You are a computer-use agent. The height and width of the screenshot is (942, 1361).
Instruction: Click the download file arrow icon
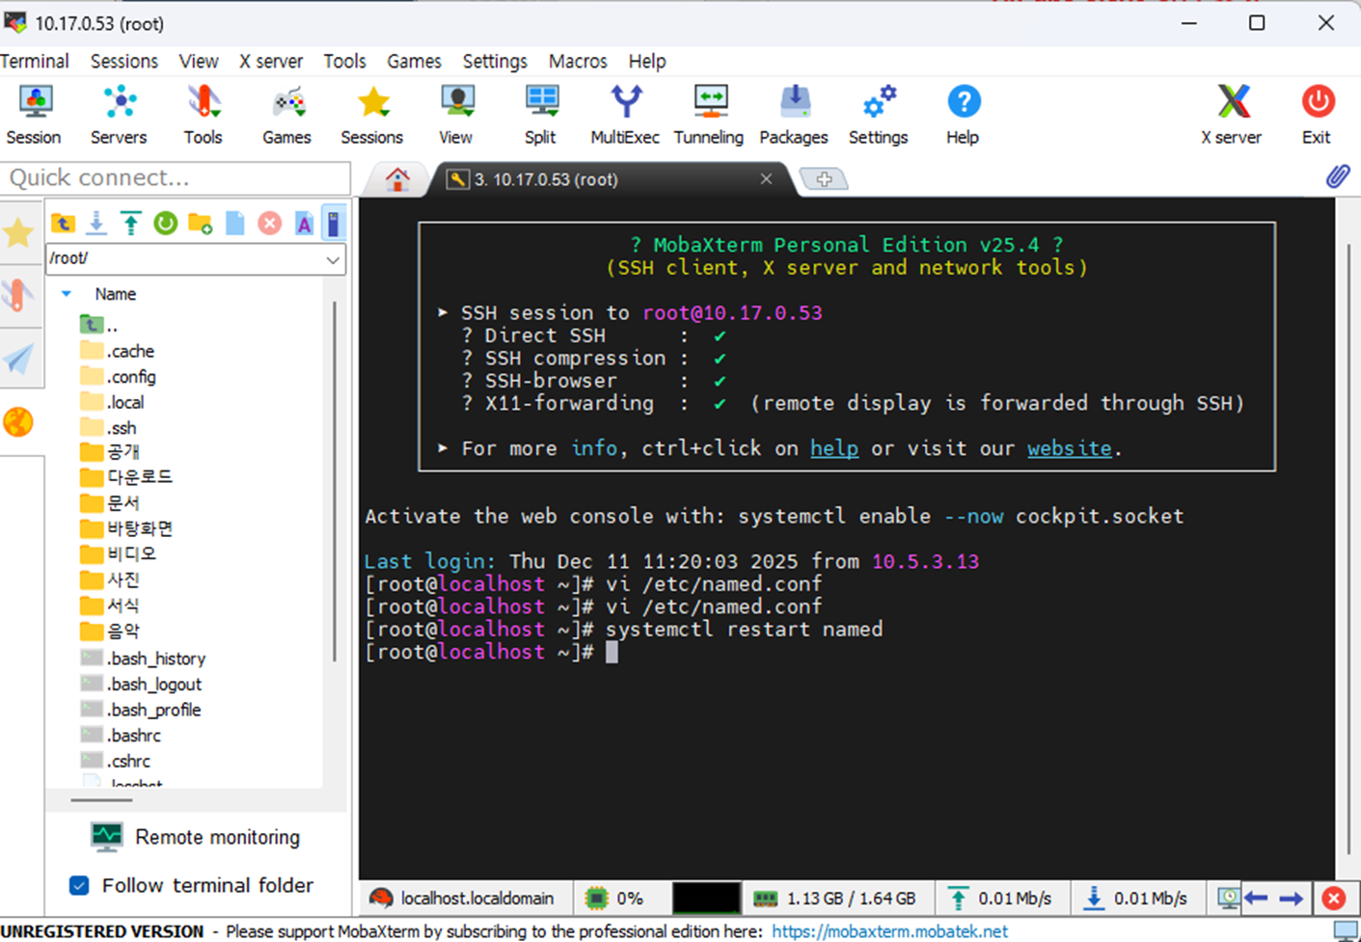pos(96,224)
